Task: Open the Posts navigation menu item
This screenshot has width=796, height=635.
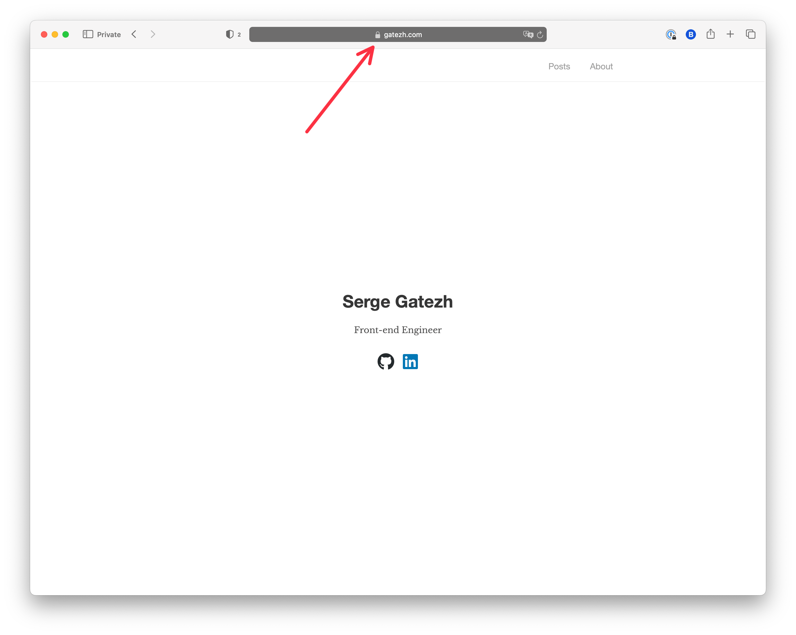Action: 559,65
